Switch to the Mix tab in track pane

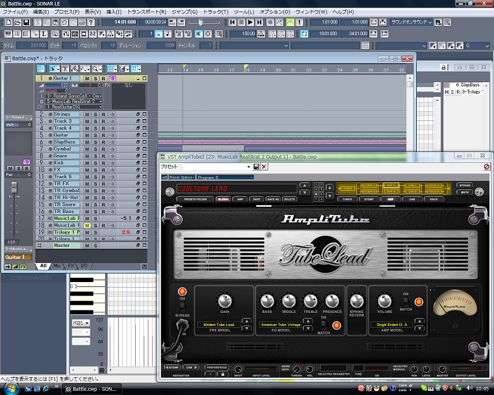tap(57, 266)
